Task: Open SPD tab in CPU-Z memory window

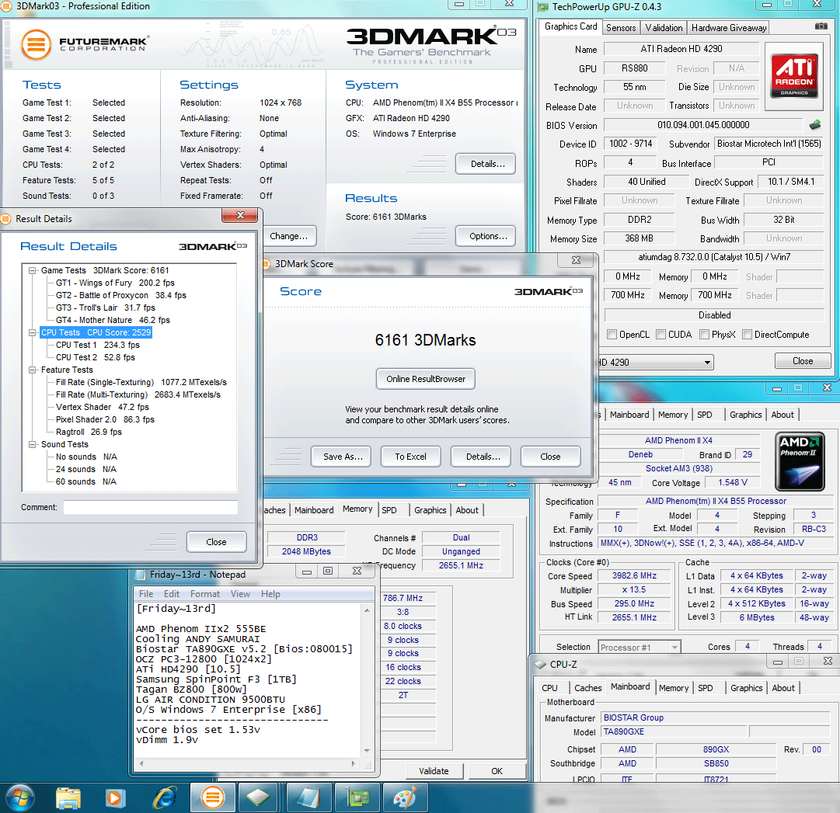Action: (x=389, y=511)
